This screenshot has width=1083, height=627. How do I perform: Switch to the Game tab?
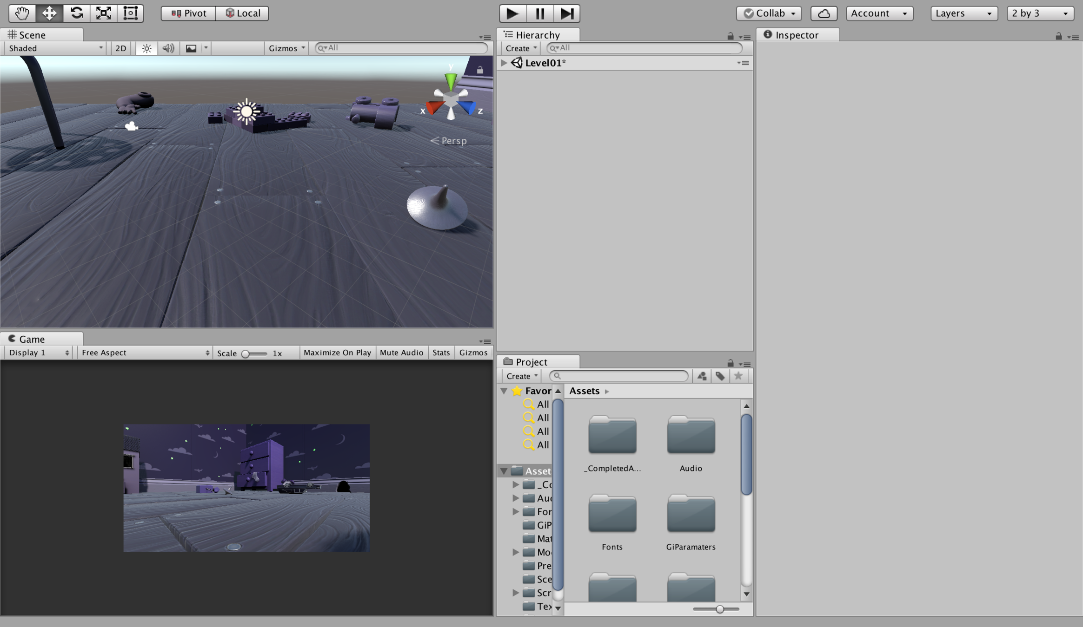click(31, 339)
